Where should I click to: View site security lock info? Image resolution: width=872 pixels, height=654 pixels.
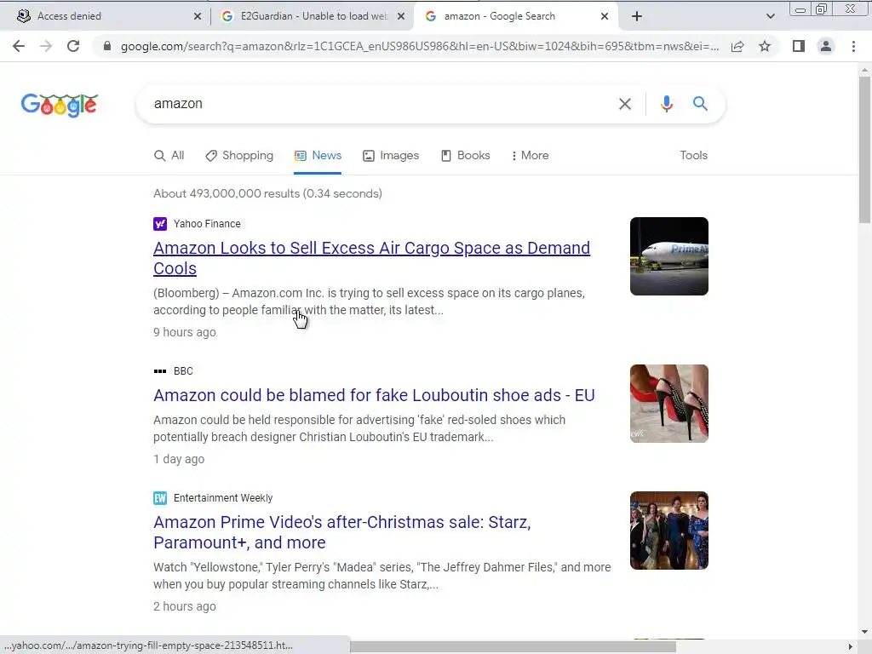point(107,46)
